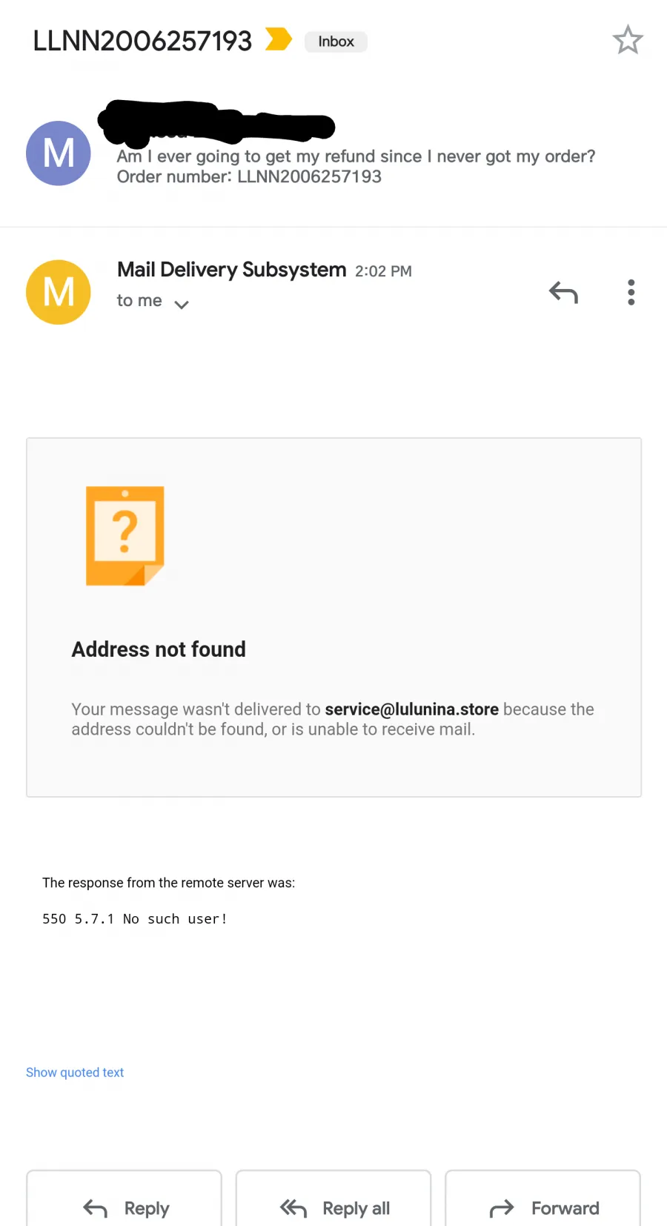Screen dimensions: 667x1226
Task: Tap the Forward arrow icon
Action: pos(502,1208)
